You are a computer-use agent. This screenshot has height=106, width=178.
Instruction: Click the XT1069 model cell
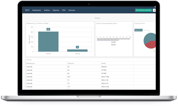click(x=104, y=73)
